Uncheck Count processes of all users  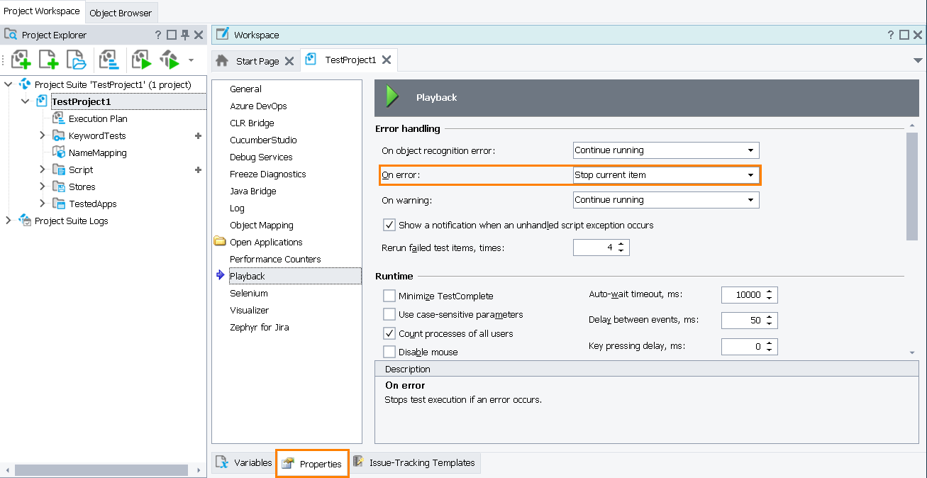pos(389,333)
